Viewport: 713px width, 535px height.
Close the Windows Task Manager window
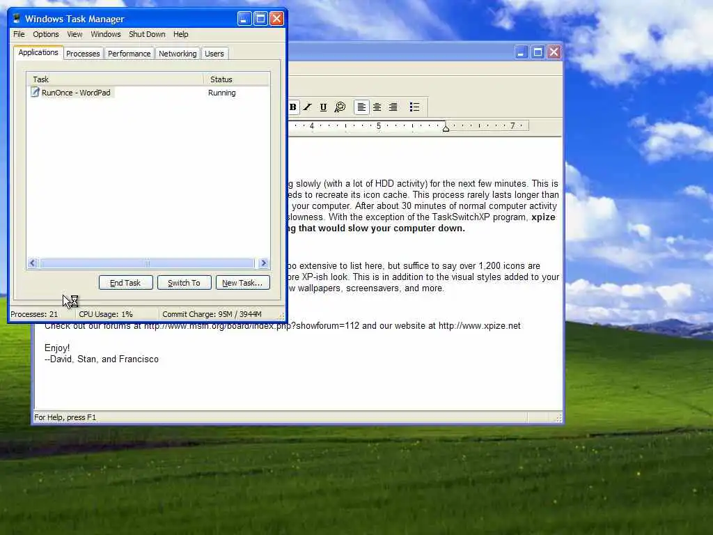click(276, 19)
